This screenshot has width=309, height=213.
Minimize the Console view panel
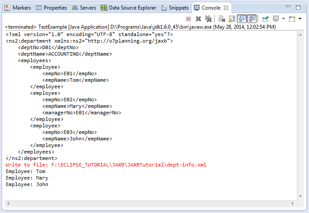click(288, 7)
